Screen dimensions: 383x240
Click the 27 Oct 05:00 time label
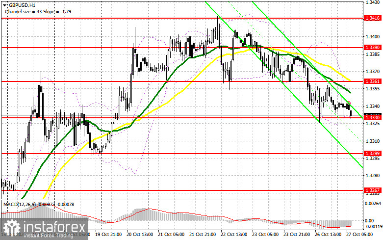pos(359,235)
